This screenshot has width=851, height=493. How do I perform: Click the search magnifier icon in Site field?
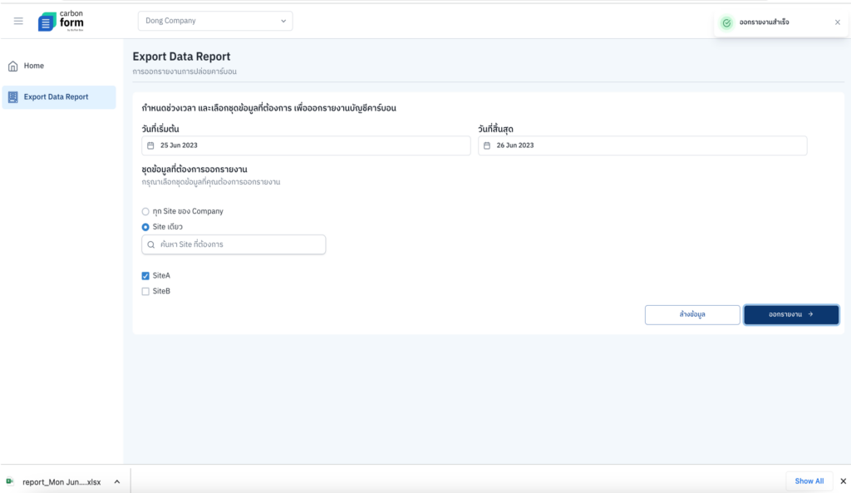pyautogui.click(x=151, y=244)
